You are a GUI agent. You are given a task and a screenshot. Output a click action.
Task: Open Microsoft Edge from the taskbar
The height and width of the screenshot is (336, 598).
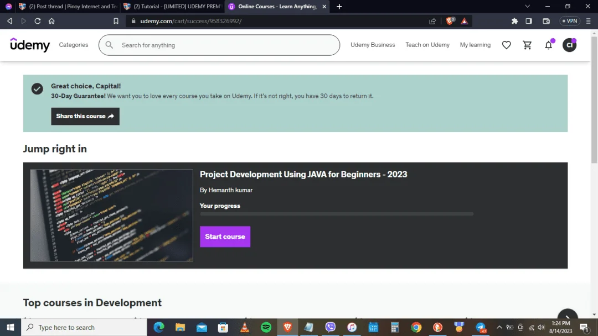(x=159, y=327)
